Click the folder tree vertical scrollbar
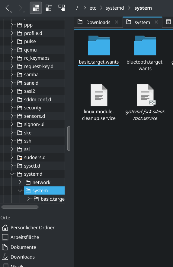The height and width of the screenshot is (267, 173). (x=69, y=138)
